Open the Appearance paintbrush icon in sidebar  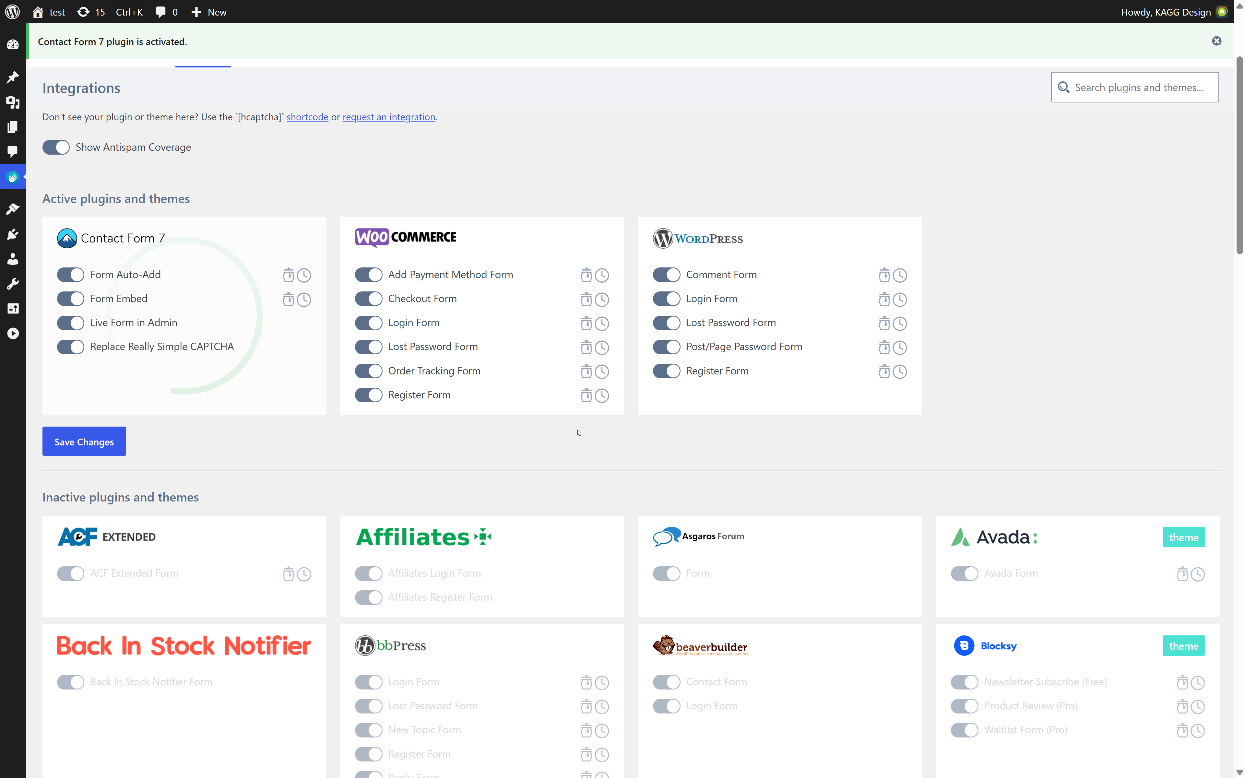[13, 208]
